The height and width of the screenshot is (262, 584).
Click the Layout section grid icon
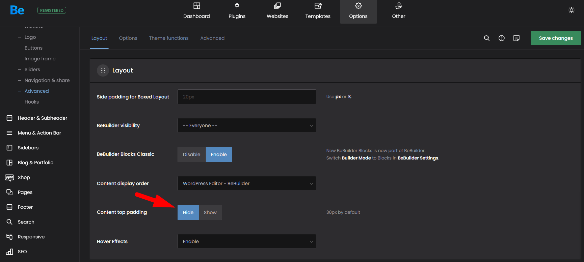[x=103, y=70]
